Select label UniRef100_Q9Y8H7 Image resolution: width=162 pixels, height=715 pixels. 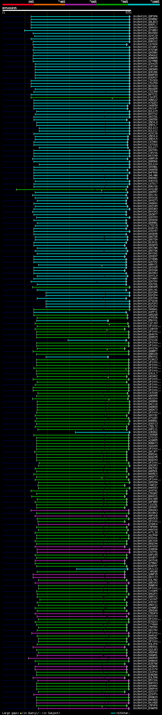click(x=145, y=507)
